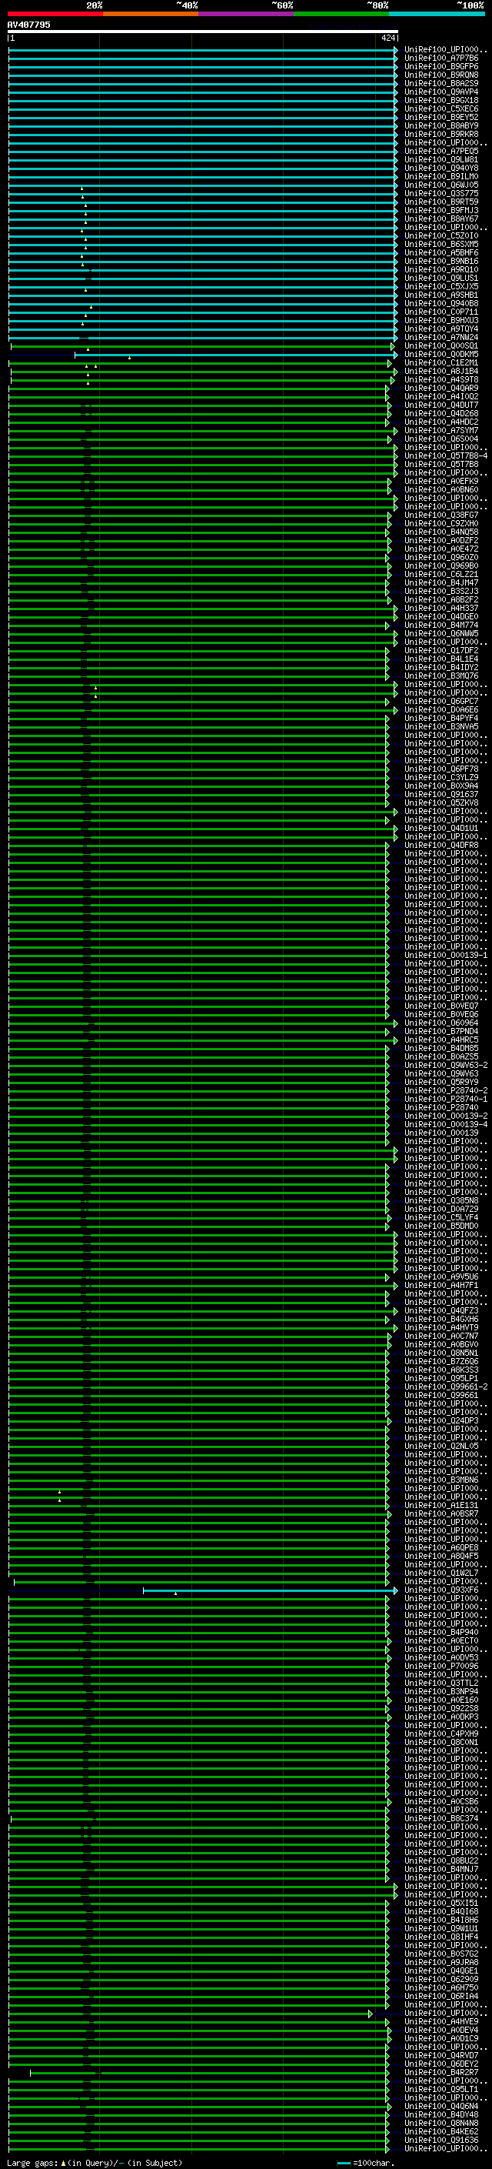This screenshot has height=2169, width=492.
Task: Open hit UniRef100_C0P711
Action: (441, 312)
